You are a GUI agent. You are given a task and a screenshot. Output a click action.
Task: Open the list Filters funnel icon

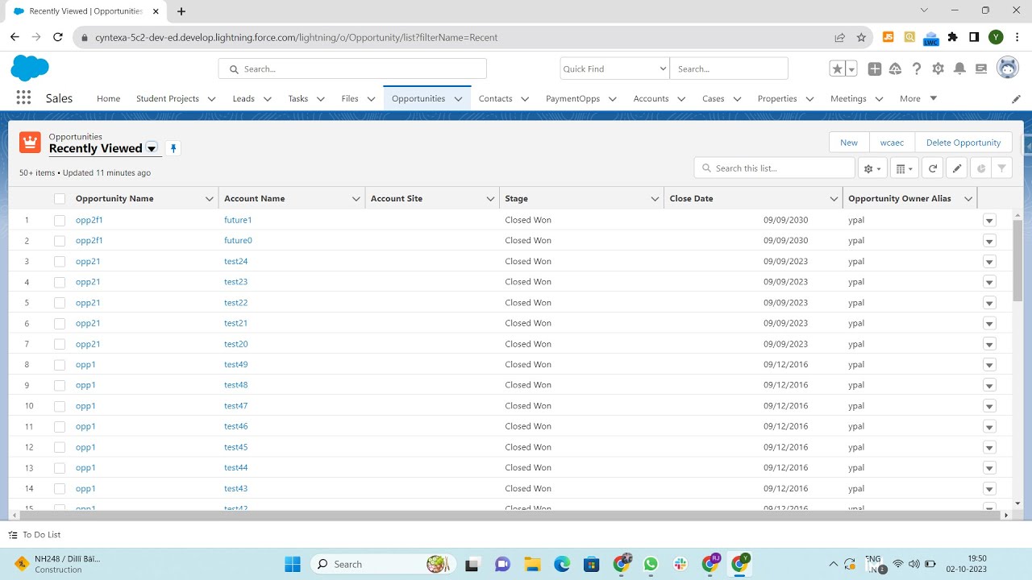pos(1001,168)
